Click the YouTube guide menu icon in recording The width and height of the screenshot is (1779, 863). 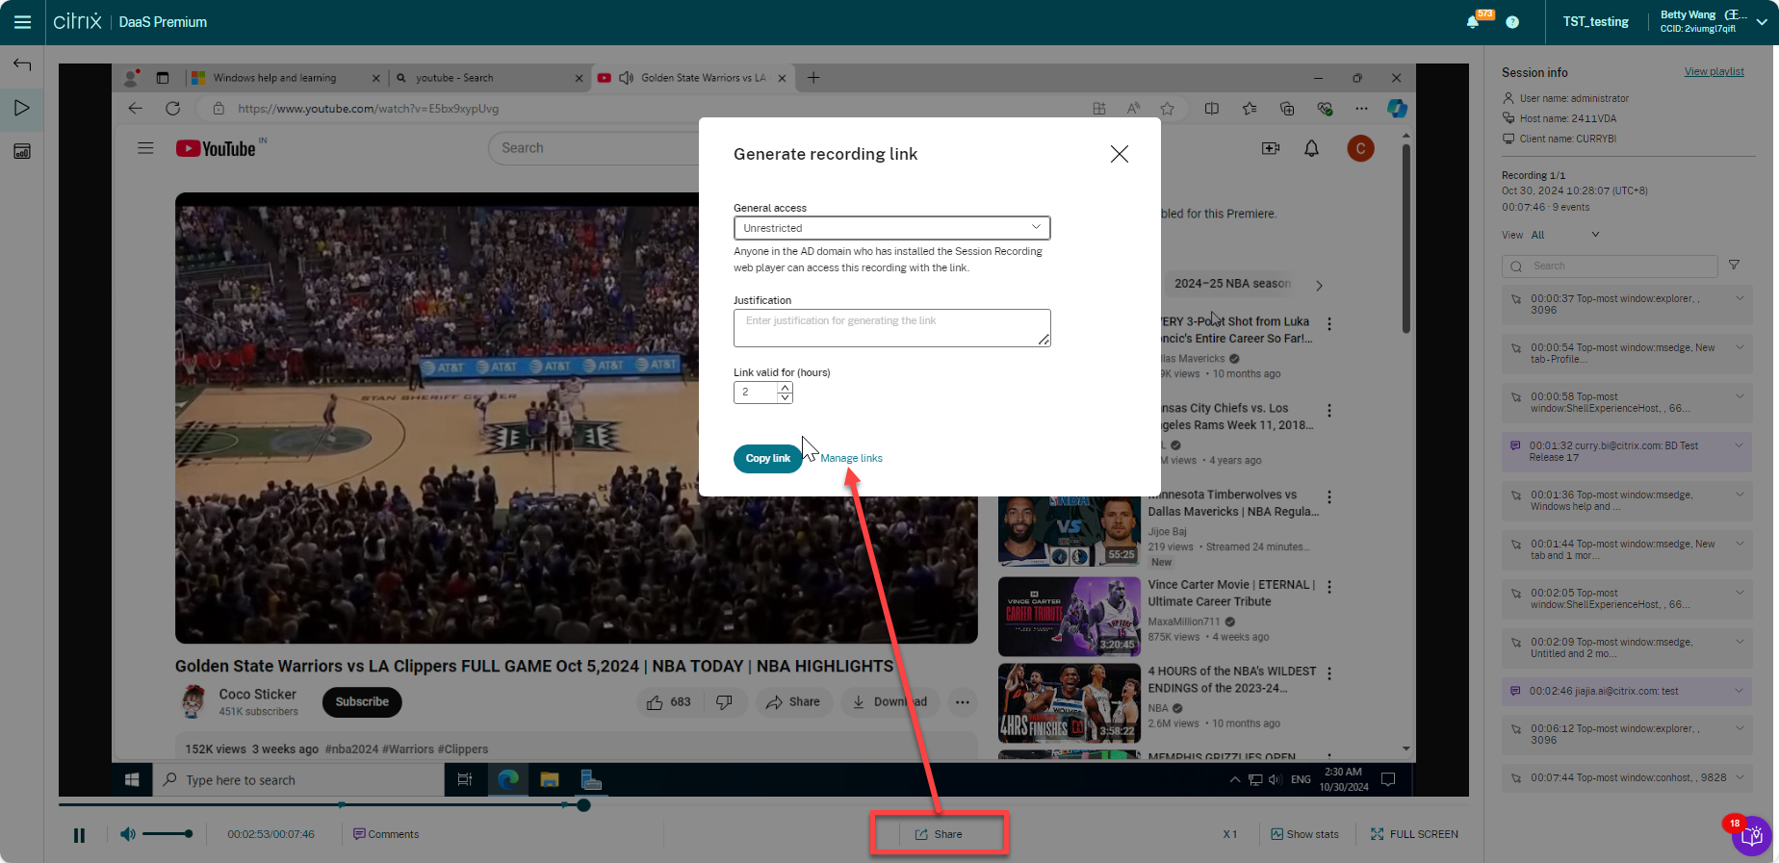[x=145, y=148]
